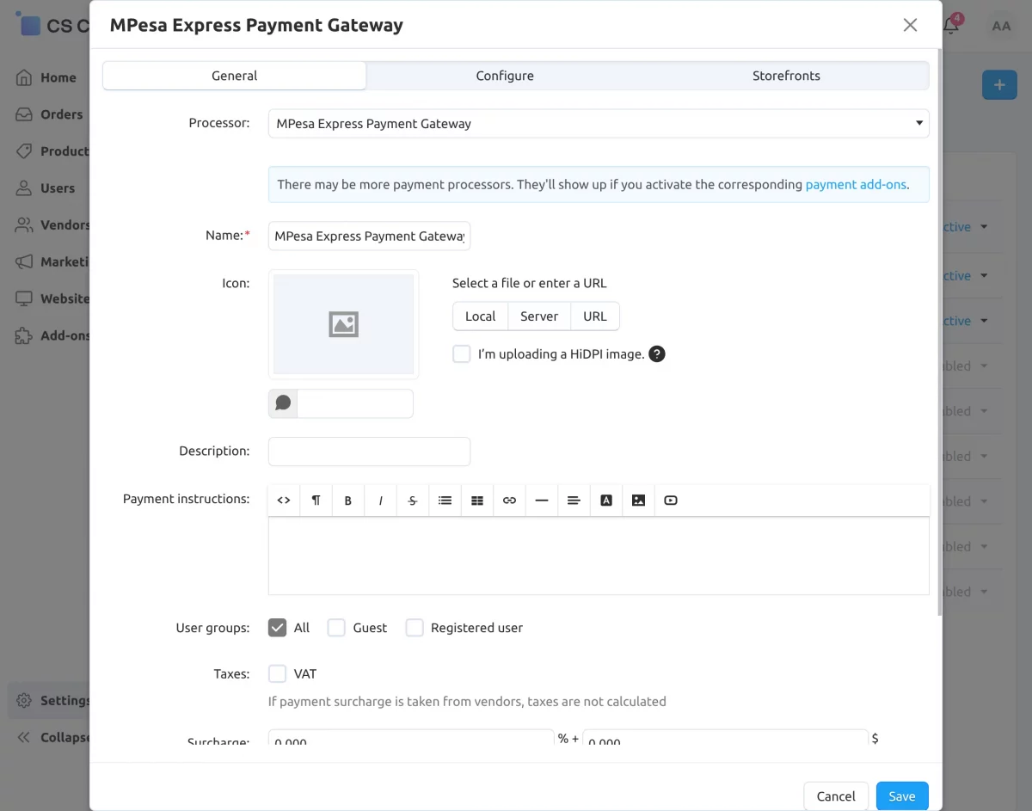Choose Server as the icon file source
1032x811 pixels.
[x=539, y=316]
